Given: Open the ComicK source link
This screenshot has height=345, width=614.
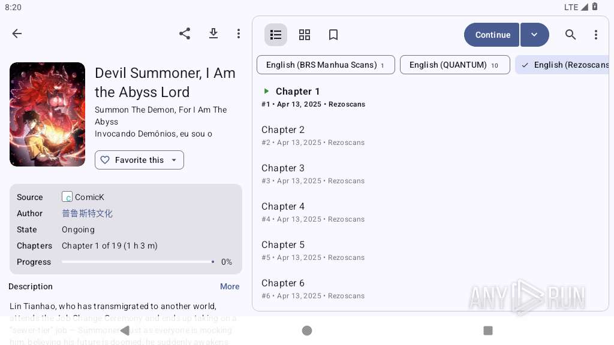Looking at the screenshot, I should tap(89, 197).
